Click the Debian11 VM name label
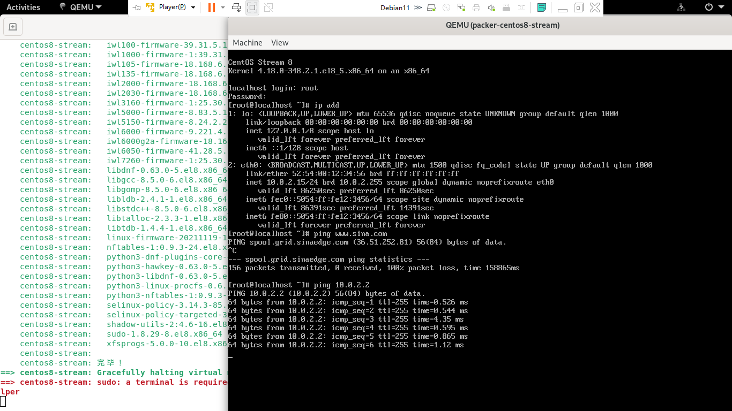 (x=395, y=7)
